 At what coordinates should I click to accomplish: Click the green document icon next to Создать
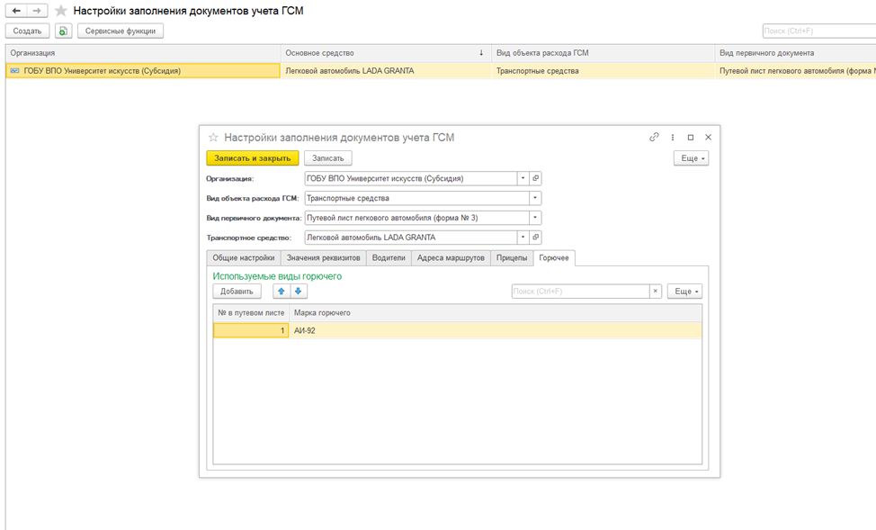tap(63, 31)
